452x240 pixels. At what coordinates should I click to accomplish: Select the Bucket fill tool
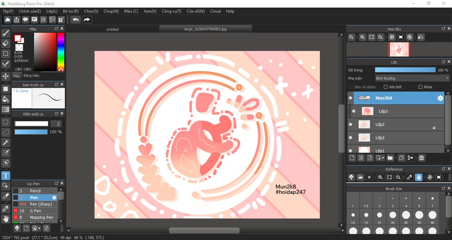click(5, 99)
